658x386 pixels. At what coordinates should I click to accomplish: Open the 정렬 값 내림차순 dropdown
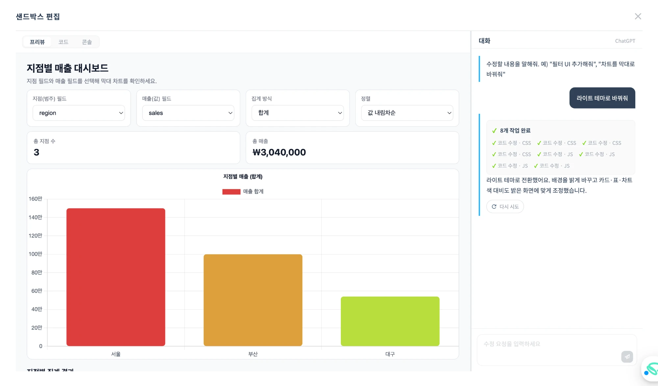[x=407, y=113]
